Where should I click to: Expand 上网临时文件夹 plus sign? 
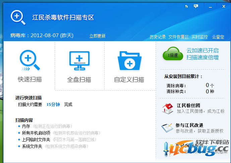19,140
